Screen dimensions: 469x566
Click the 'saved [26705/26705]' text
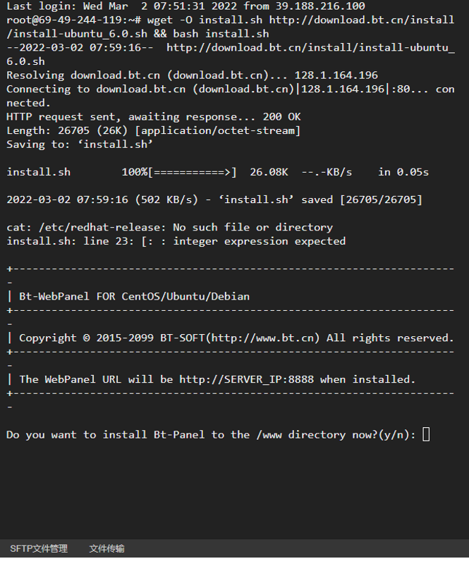pos(362,199)
